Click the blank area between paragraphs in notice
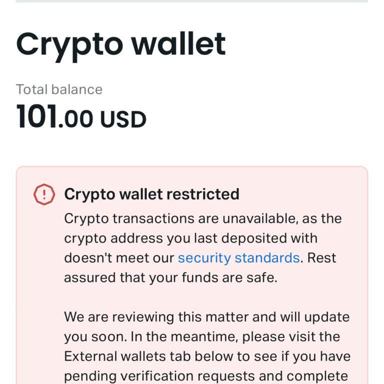 pyautogui.click(x=200, y=297)
